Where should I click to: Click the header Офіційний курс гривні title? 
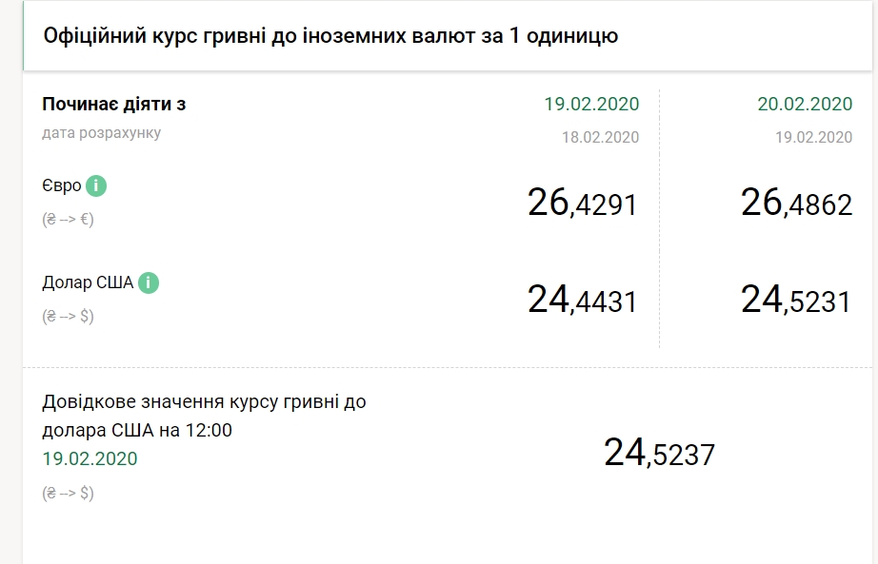click(x=329, y=36)
